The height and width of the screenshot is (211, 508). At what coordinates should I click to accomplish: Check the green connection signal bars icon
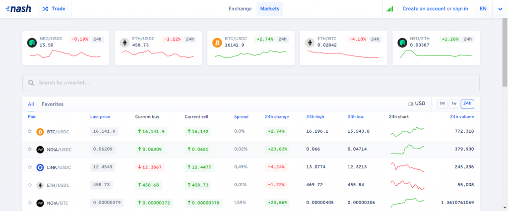(389, 9)
